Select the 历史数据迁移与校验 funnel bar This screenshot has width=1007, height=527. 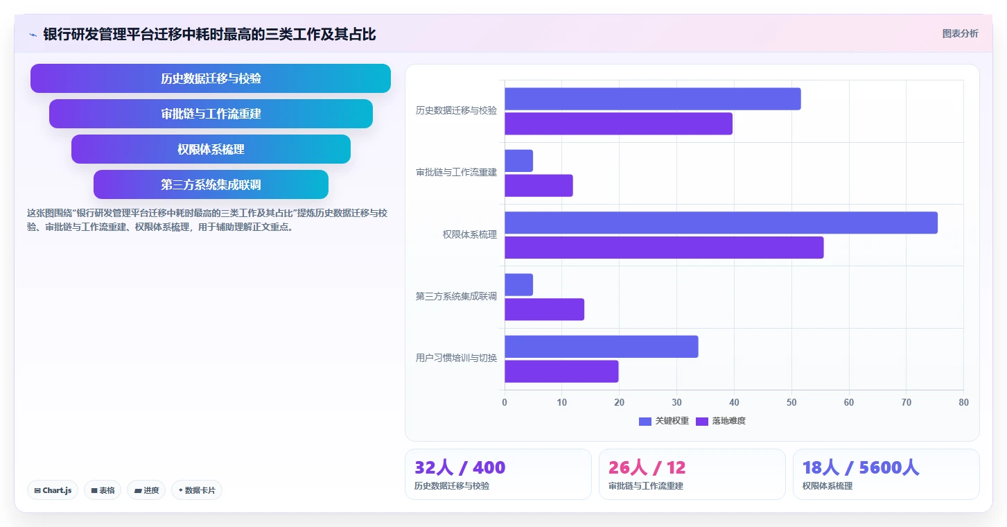(x=211, y=78)
